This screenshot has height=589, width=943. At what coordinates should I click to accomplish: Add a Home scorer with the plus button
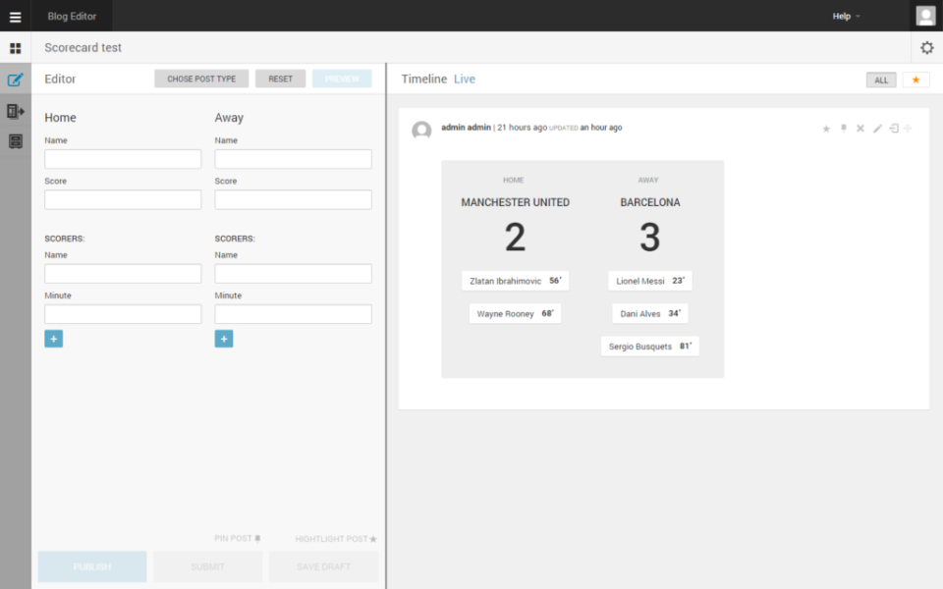pyautogui.click(x=53, y=337)
